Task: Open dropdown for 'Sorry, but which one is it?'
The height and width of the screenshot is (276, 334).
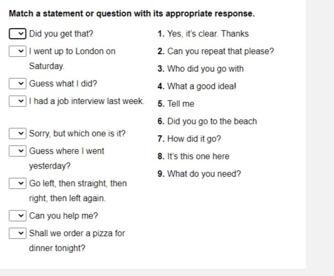Action: point(18,133)
